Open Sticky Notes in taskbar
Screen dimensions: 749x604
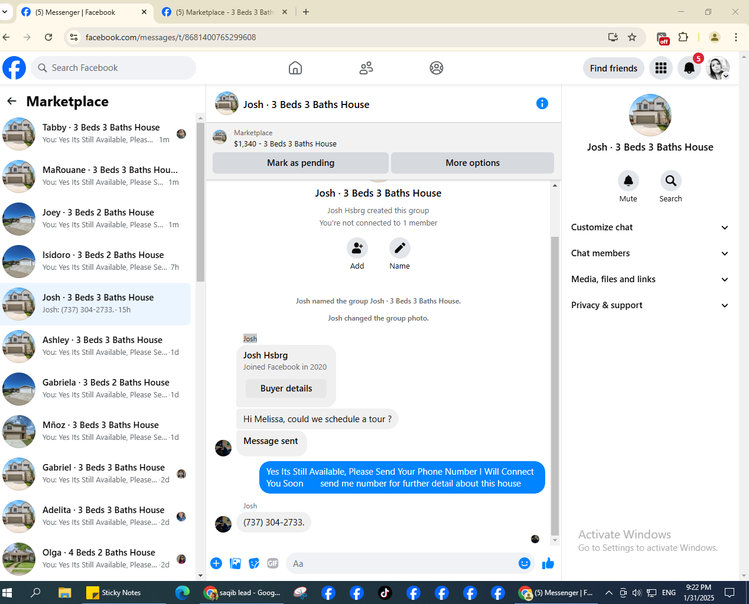[x=114, y=593]
